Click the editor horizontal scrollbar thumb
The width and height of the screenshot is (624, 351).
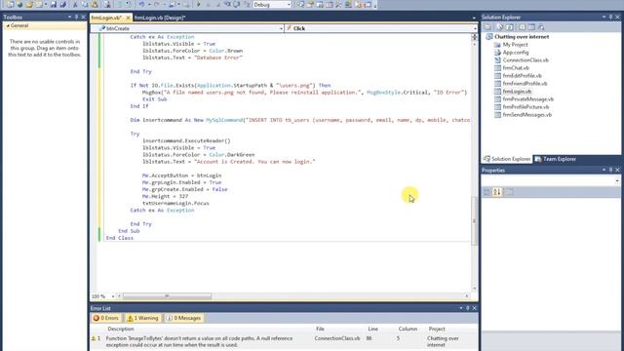167,296
